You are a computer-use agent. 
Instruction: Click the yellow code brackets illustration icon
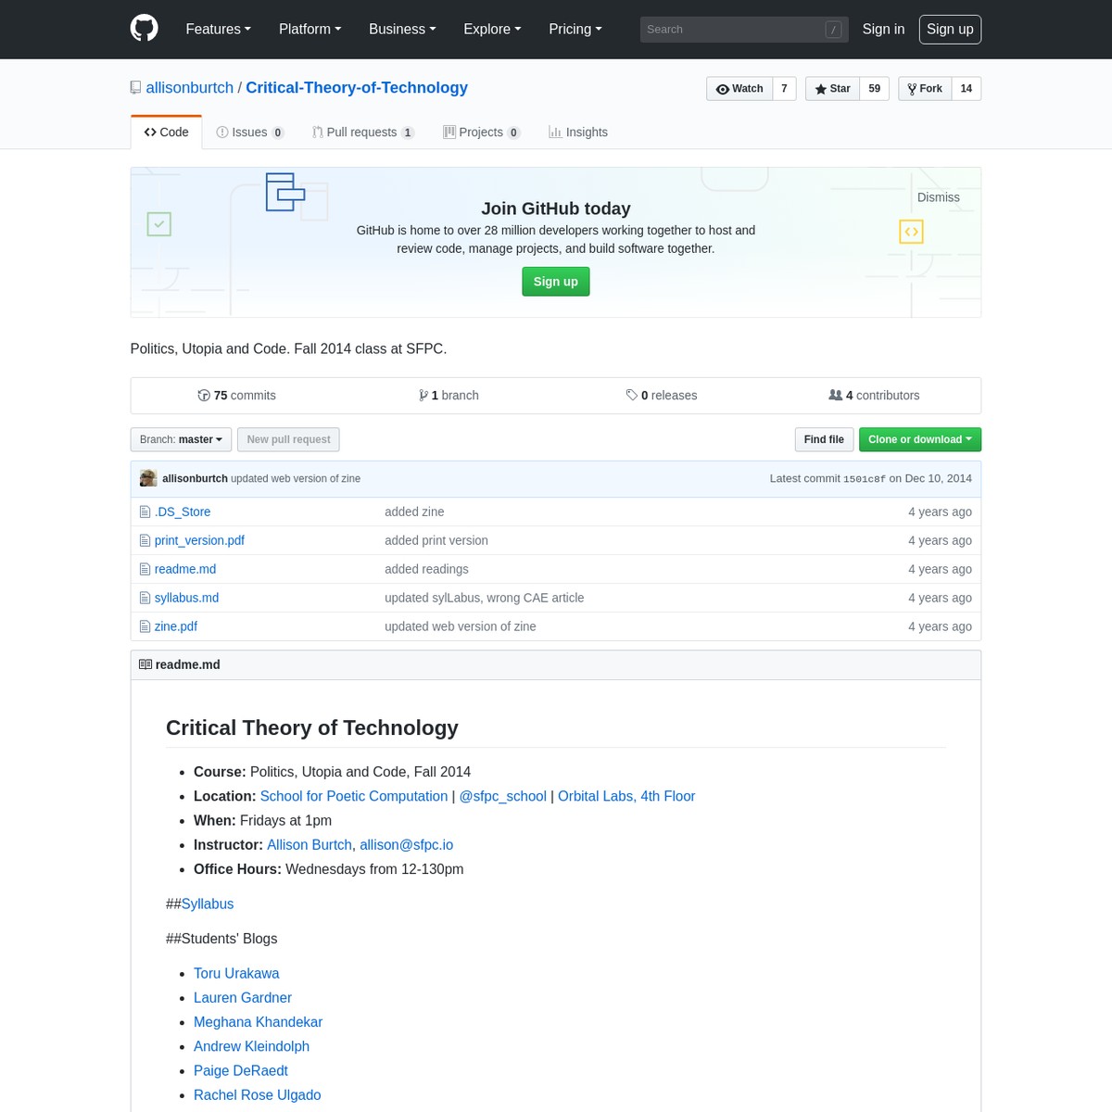click(912, 232)
